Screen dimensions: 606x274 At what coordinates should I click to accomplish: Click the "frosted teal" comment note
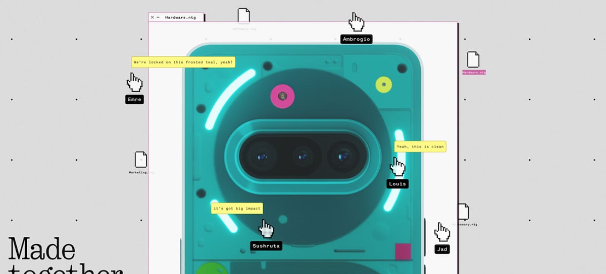click(x=183, y=62)
